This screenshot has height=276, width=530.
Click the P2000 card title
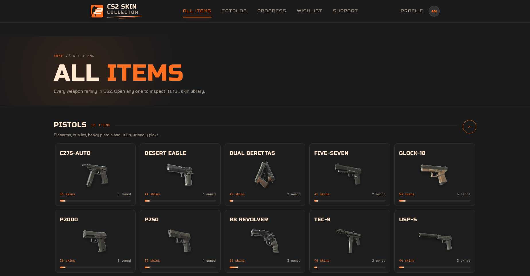coord(69,220)
